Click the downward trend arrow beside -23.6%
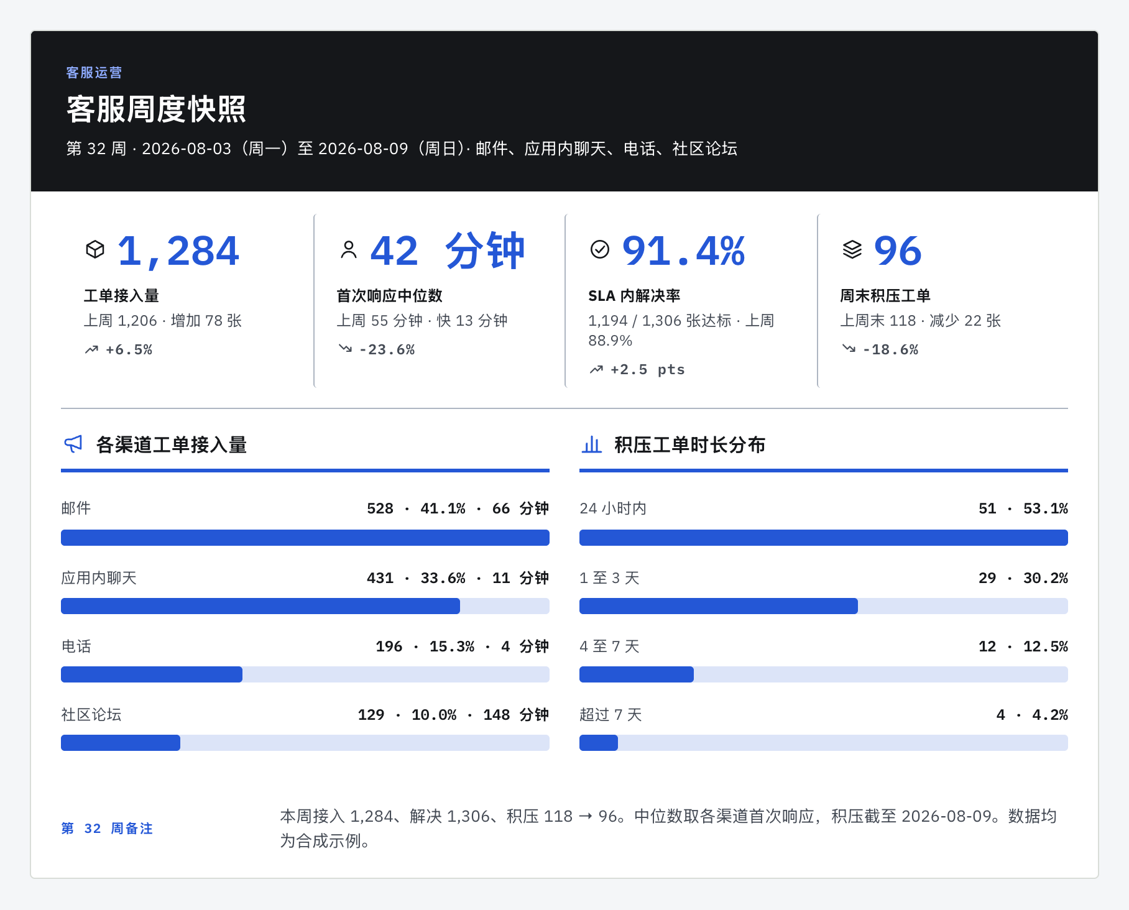This screenshot has height=910, width=1129. (x=345, y=348)
